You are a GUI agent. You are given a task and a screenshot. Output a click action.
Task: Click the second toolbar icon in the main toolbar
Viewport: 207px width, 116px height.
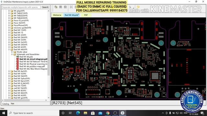pos(60,7)
